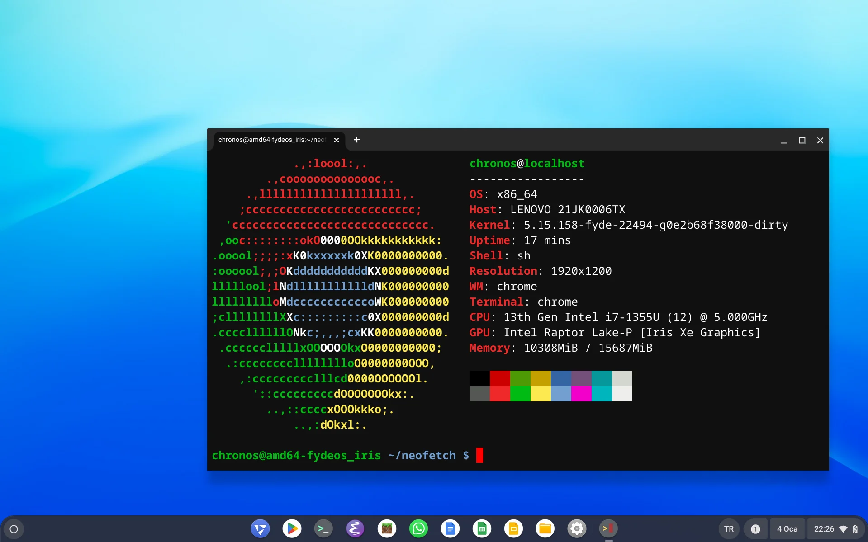868x542 pixels.
Task: Switch the TR keyboard input method
Action: 729,529
